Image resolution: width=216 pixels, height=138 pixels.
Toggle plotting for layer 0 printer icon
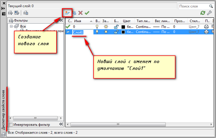206,27
